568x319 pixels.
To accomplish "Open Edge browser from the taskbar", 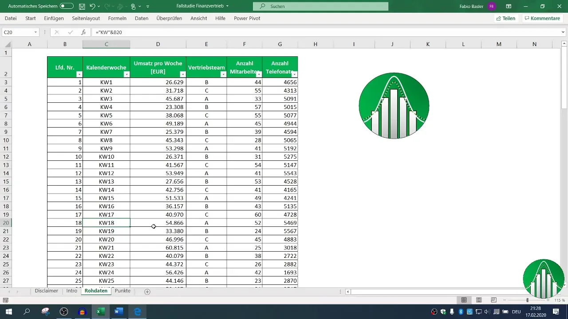I will [137, 311].
